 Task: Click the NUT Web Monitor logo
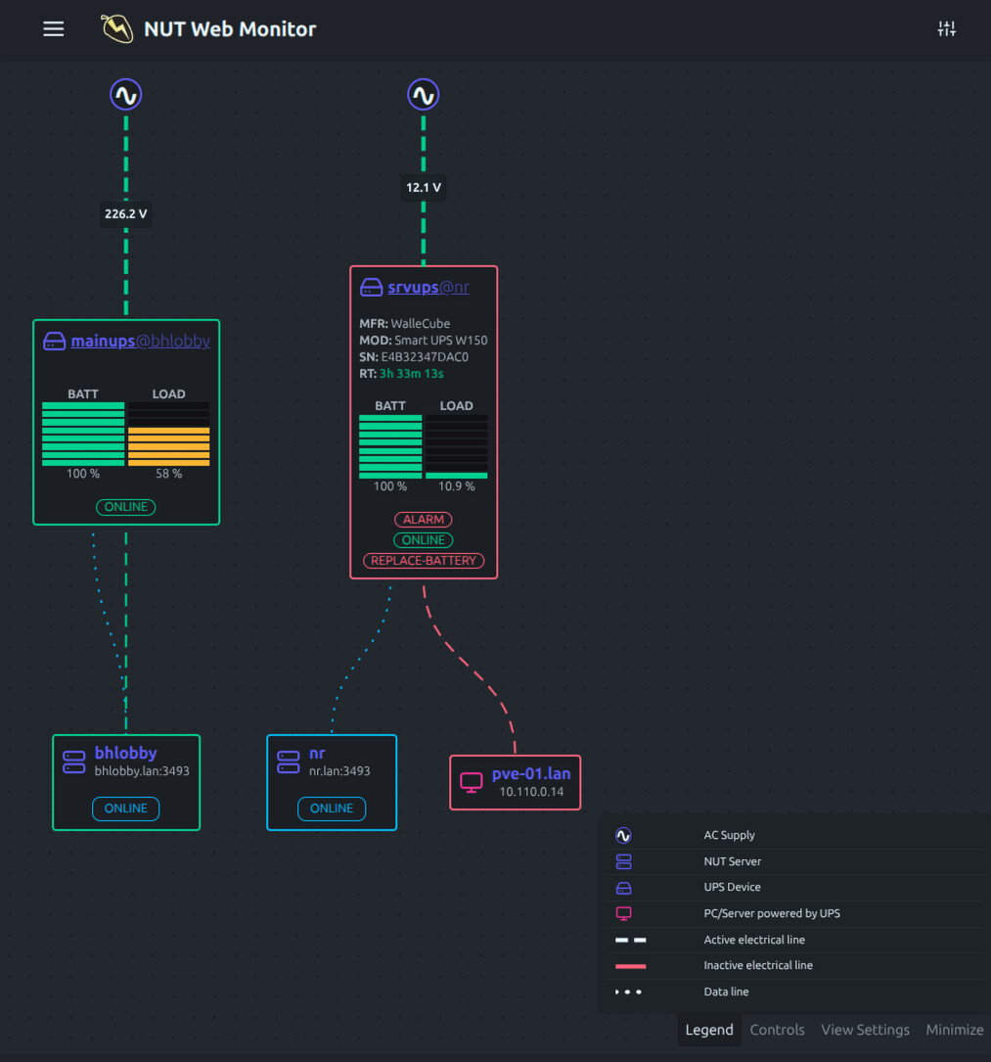pyautogui.click(x=117, y=29)
